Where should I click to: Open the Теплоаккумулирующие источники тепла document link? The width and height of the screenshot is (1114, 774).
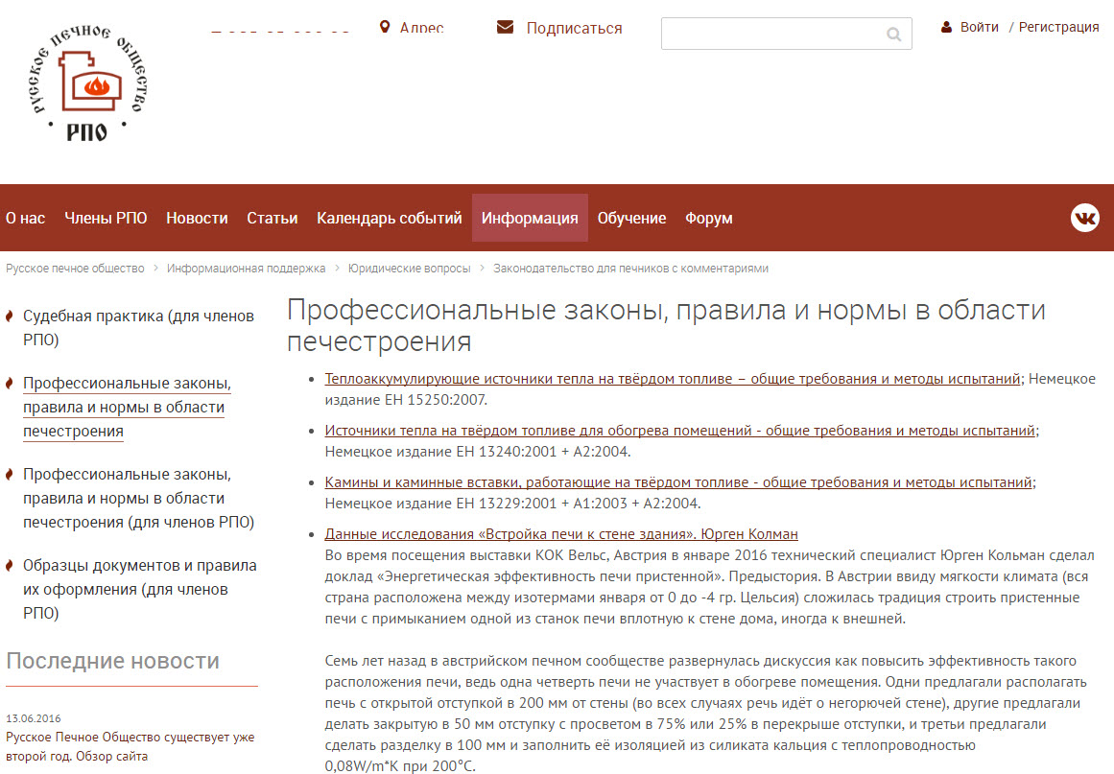(x=672, y=379)
